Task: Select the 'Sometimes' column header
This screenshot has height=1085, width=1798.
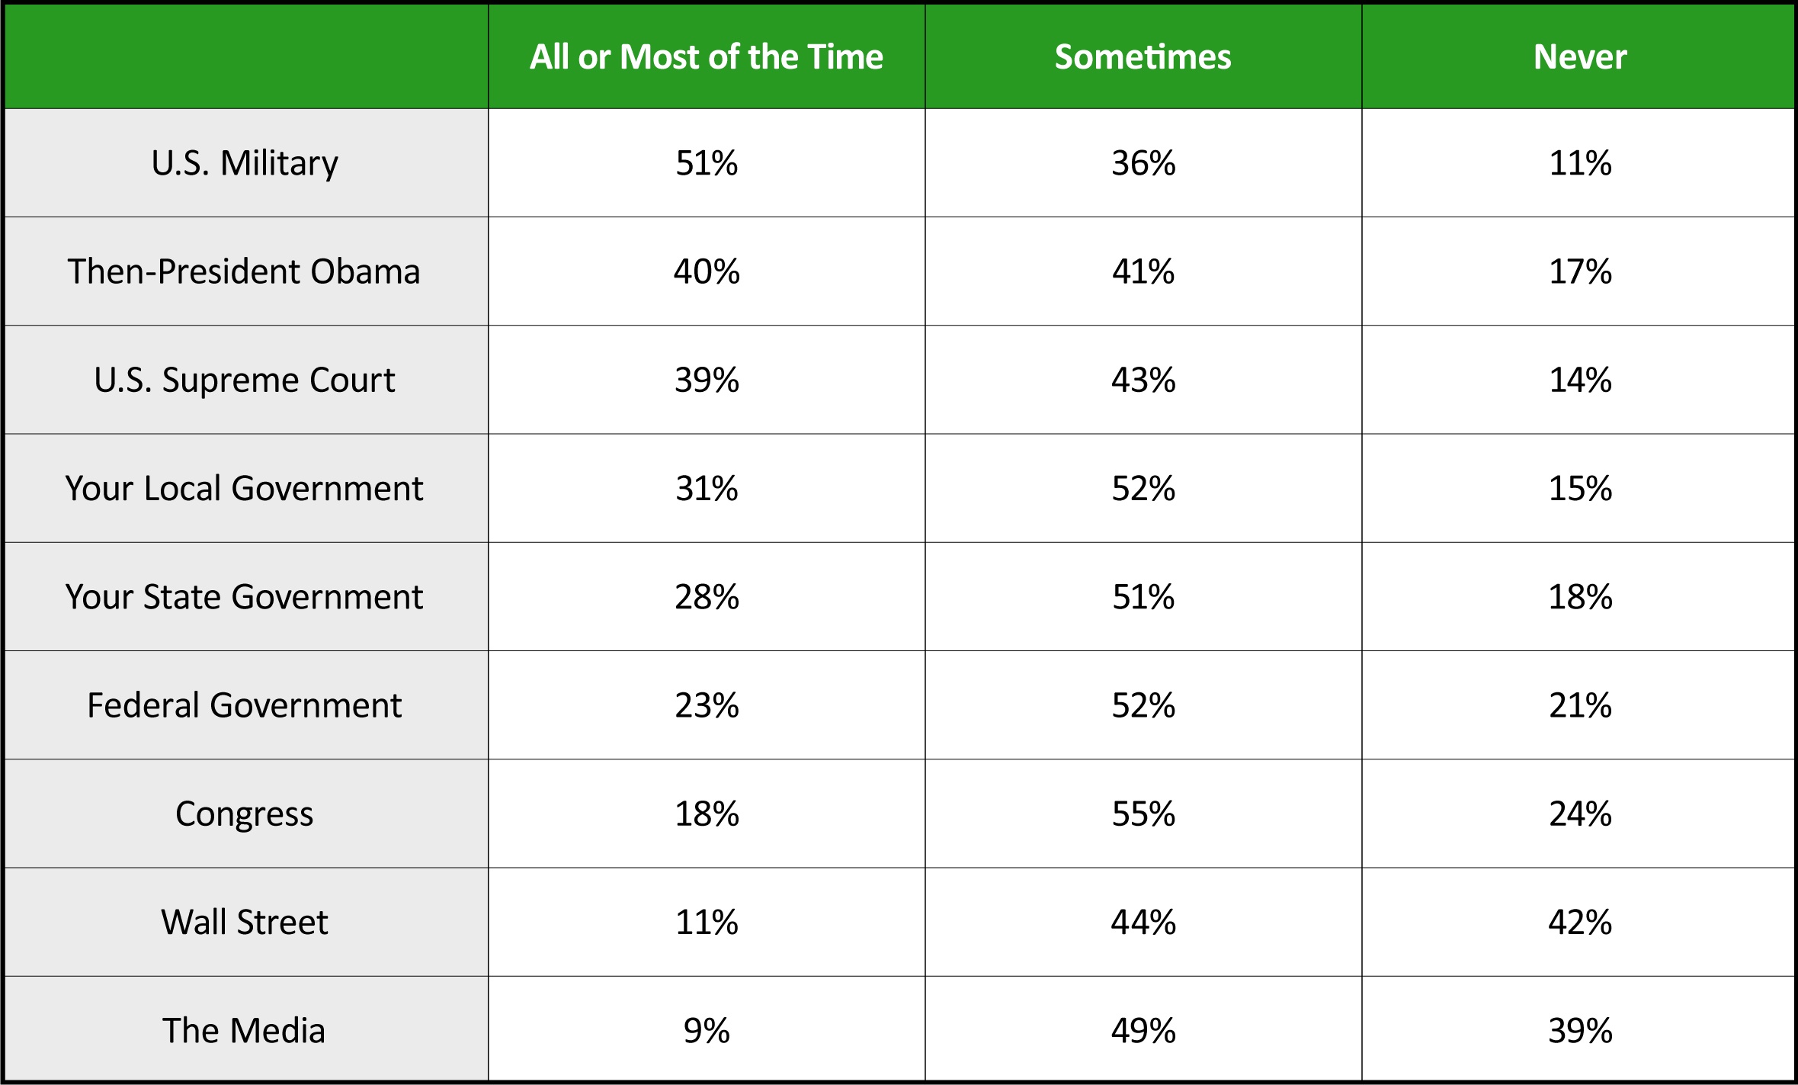Action: [1143, 57]
